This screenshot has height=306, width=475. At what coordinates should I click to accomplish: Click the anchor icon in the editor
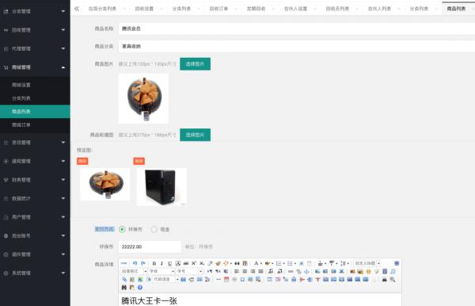(x=306, y=271)
